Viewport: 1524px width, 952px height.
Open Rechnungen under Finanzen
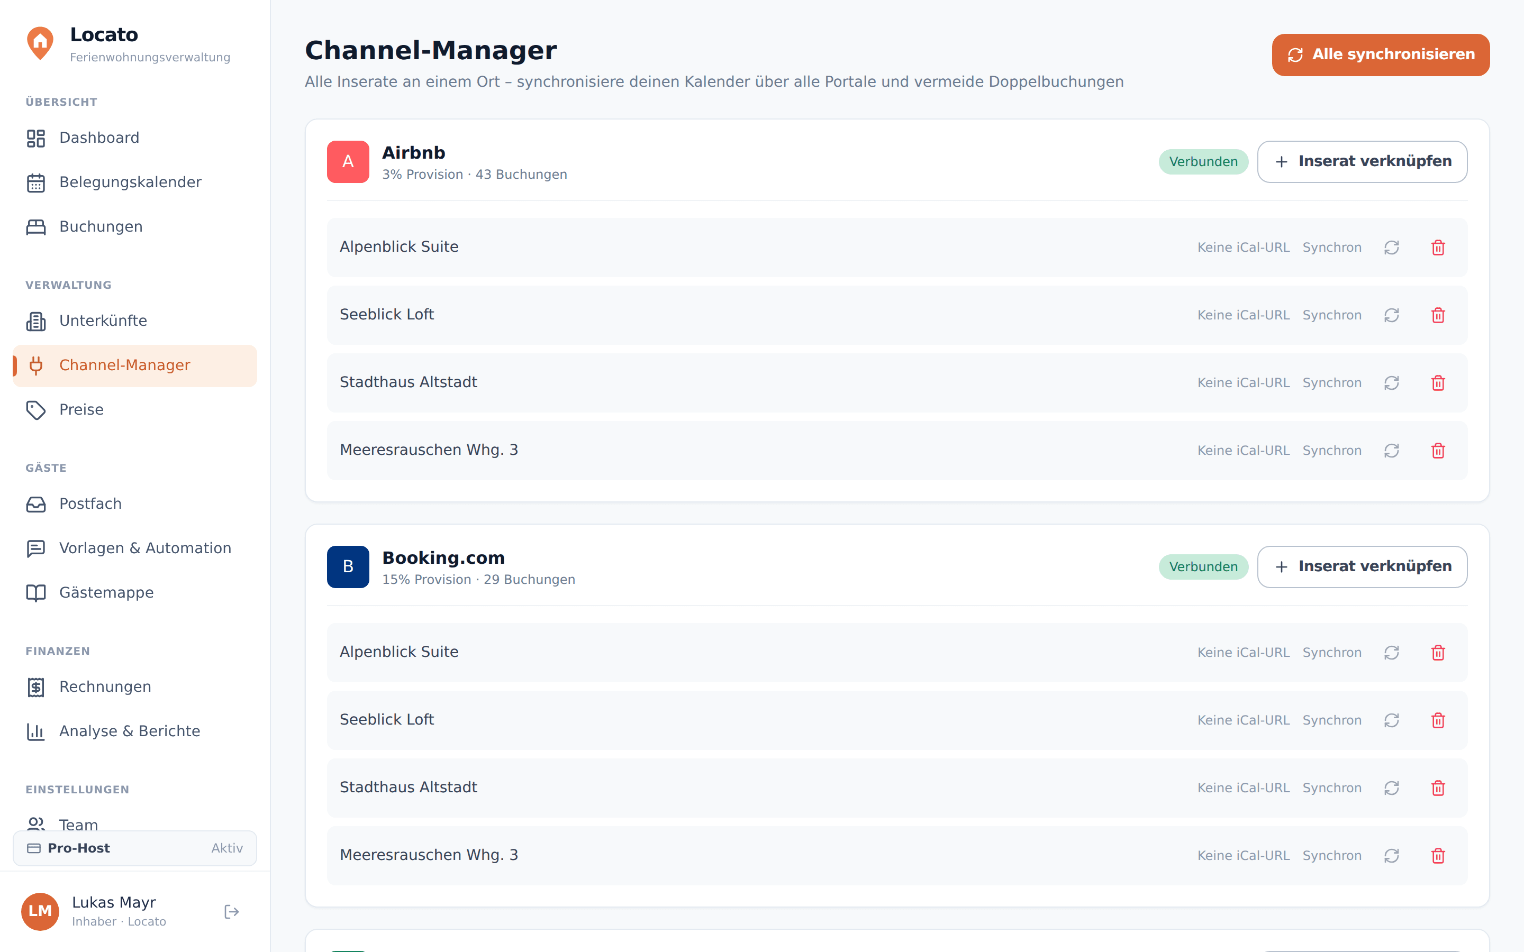pyautogui.click(x=135, y=687)
